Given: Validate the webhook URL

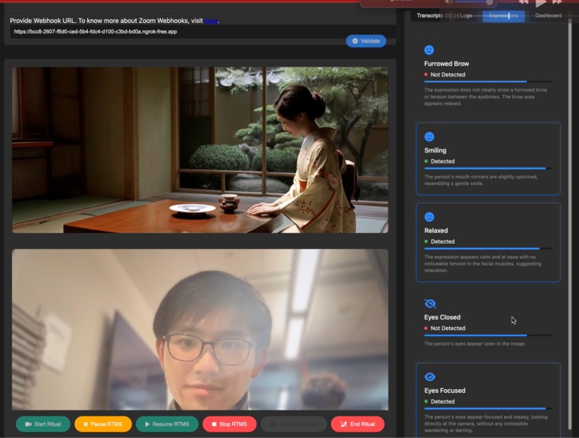Looking at the screenshot, I should click(366, 41).
